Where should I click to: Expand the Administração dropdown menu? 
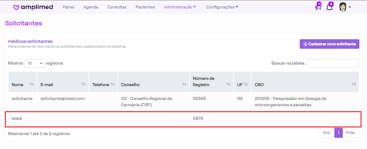(180, 7)
